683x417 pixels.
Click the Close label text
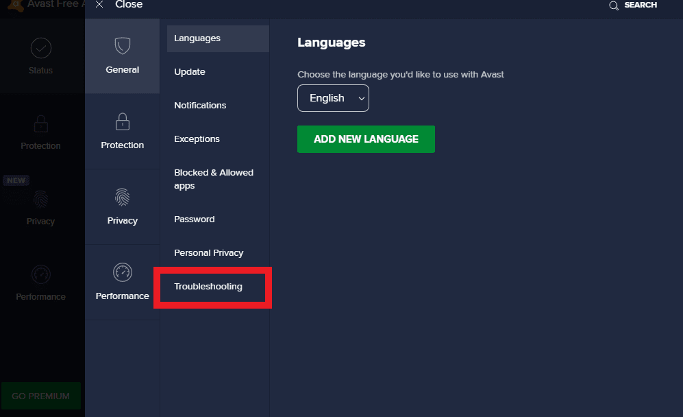coord(129,4)
